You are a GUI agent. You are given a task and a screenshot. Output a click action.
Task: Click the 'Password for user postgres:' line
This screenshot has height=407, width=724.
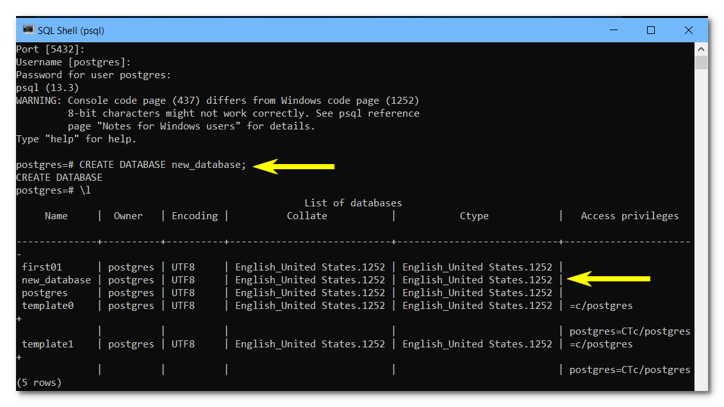(x=94, y=75)
